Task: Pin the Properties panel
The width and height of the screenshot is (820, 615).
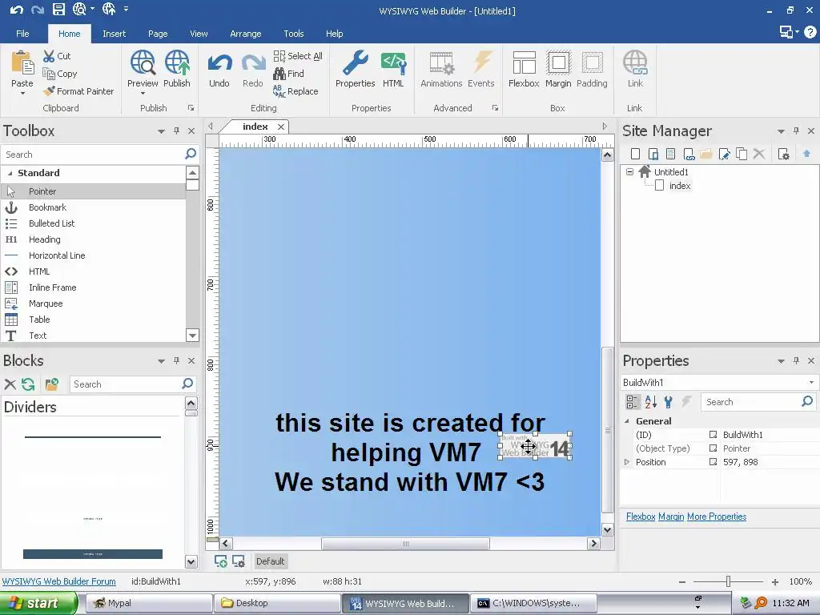Action: coord(796,361)
